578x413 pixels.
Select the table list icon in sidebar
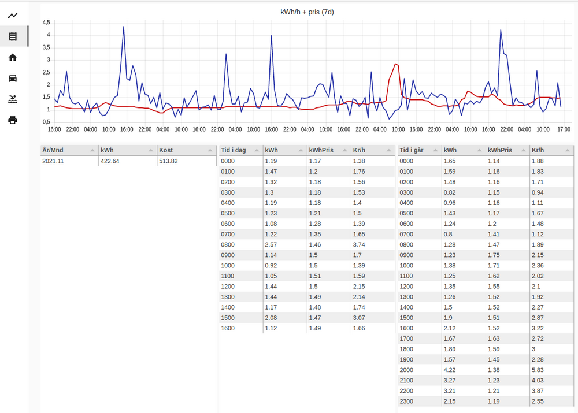(12, 36)
